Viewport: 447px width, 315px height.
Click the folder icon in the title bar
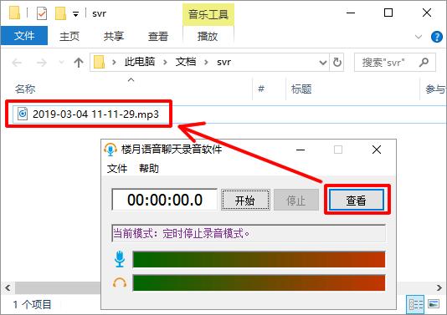click(14, 13)
